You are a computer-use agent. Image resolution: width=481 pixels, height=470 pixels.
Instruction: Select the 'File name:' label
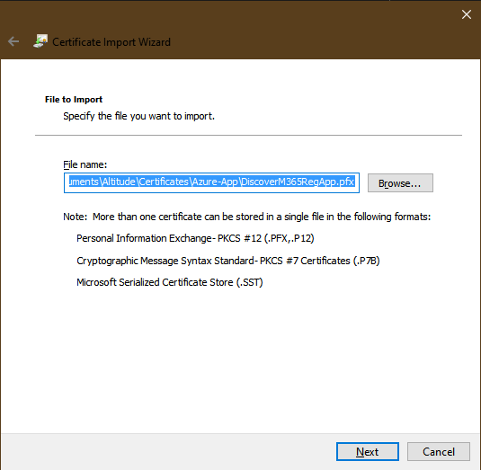[x=85, y=164]
